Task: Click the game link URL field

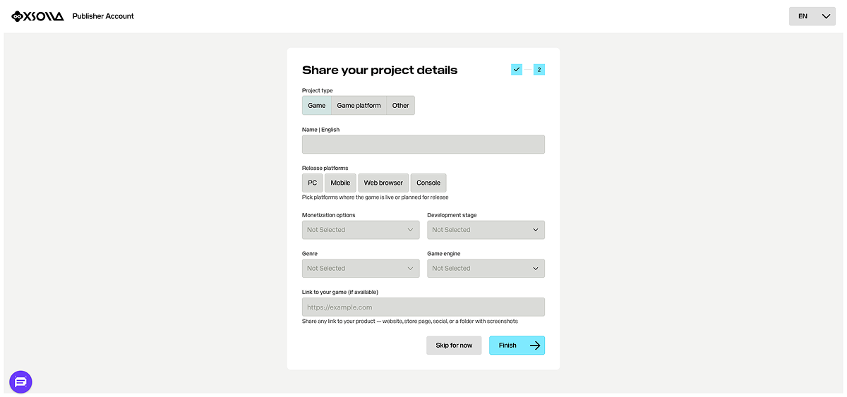Action: click(423, 307)
